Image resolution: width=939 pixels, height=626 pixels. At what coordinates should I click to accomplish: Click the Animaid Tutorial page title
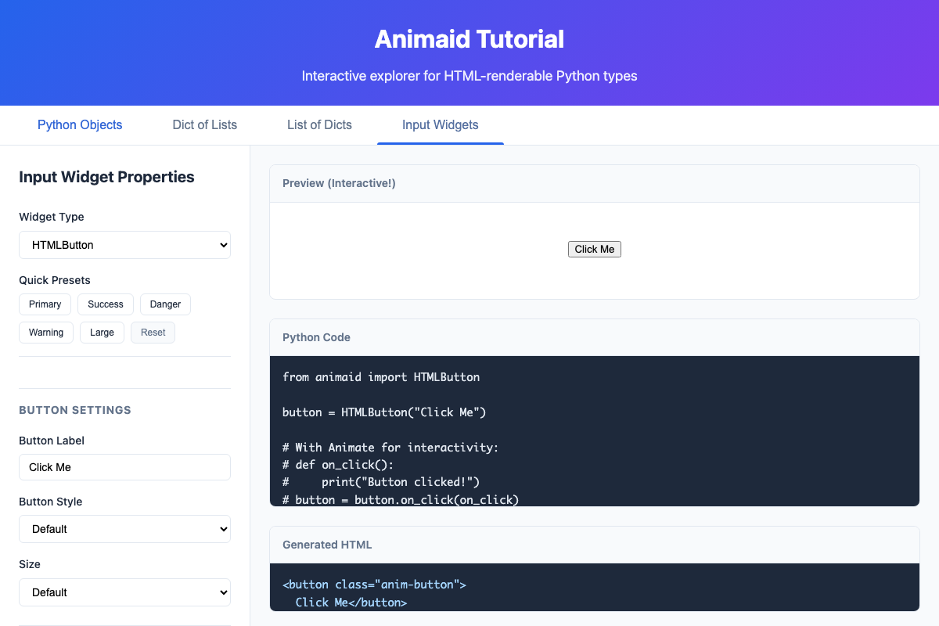(x=469, y=38)
